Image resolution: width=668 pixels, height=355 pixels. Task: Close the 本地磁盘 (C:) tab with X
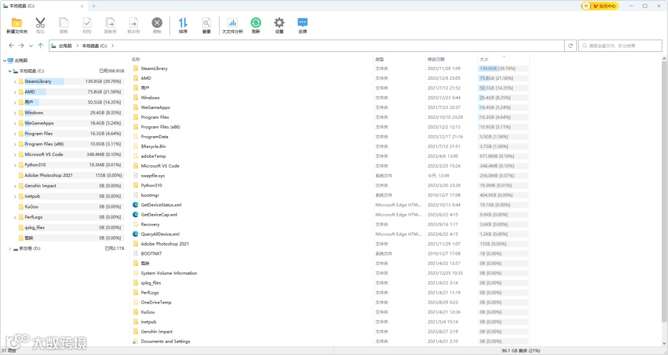(82, 6)
